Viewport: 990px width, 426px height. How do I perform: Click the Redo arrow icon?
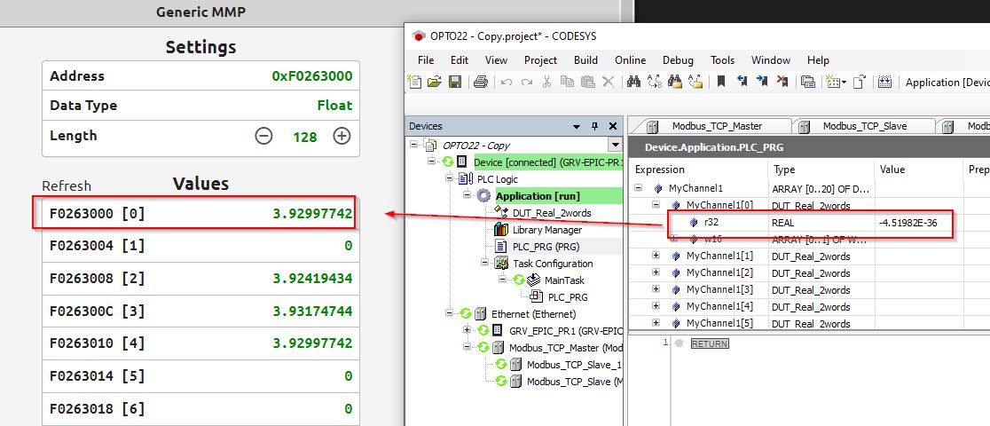click(526, 82)
